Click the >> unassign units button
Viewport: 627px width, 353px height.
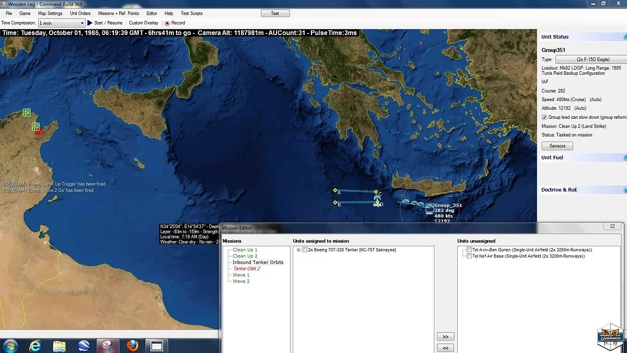click(445, 336)
